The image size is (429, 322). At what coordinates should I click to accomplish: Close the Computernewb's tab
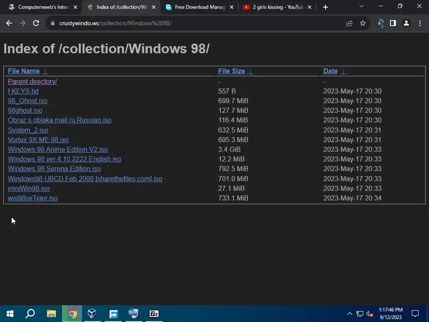coord(75,7)
